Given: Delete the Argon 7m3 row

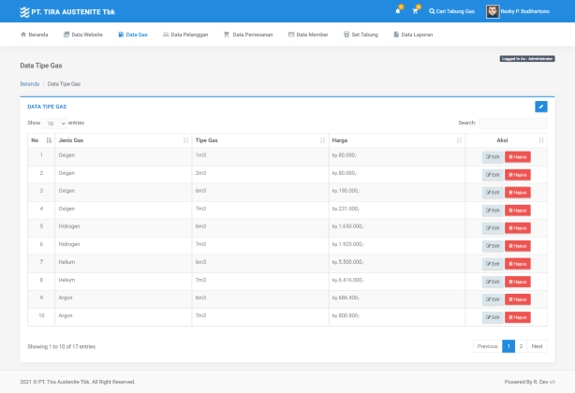Looking at the screenshot, I should [x=518, y=317].
